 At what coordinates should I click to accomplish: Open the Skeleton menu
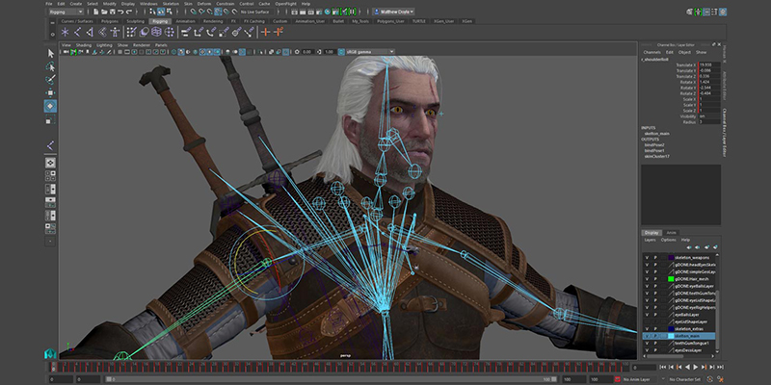pos(171,4)
